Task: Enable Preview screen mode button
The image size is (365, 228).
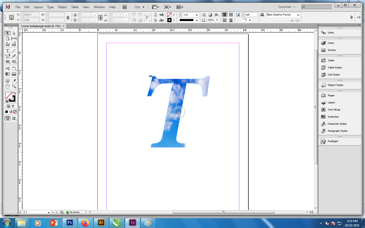Action: [14, 118]
